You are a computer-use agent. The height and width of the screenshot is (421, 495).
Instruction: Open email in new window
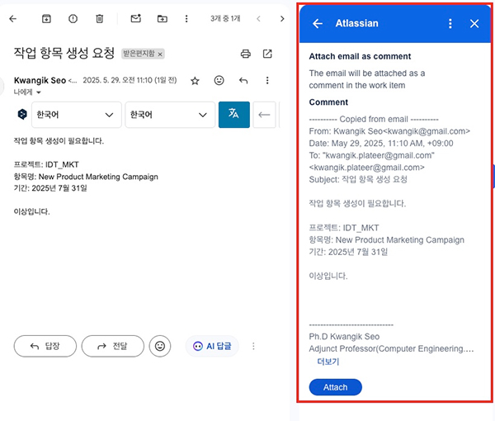pyautogui.click(x=267, y=54)
